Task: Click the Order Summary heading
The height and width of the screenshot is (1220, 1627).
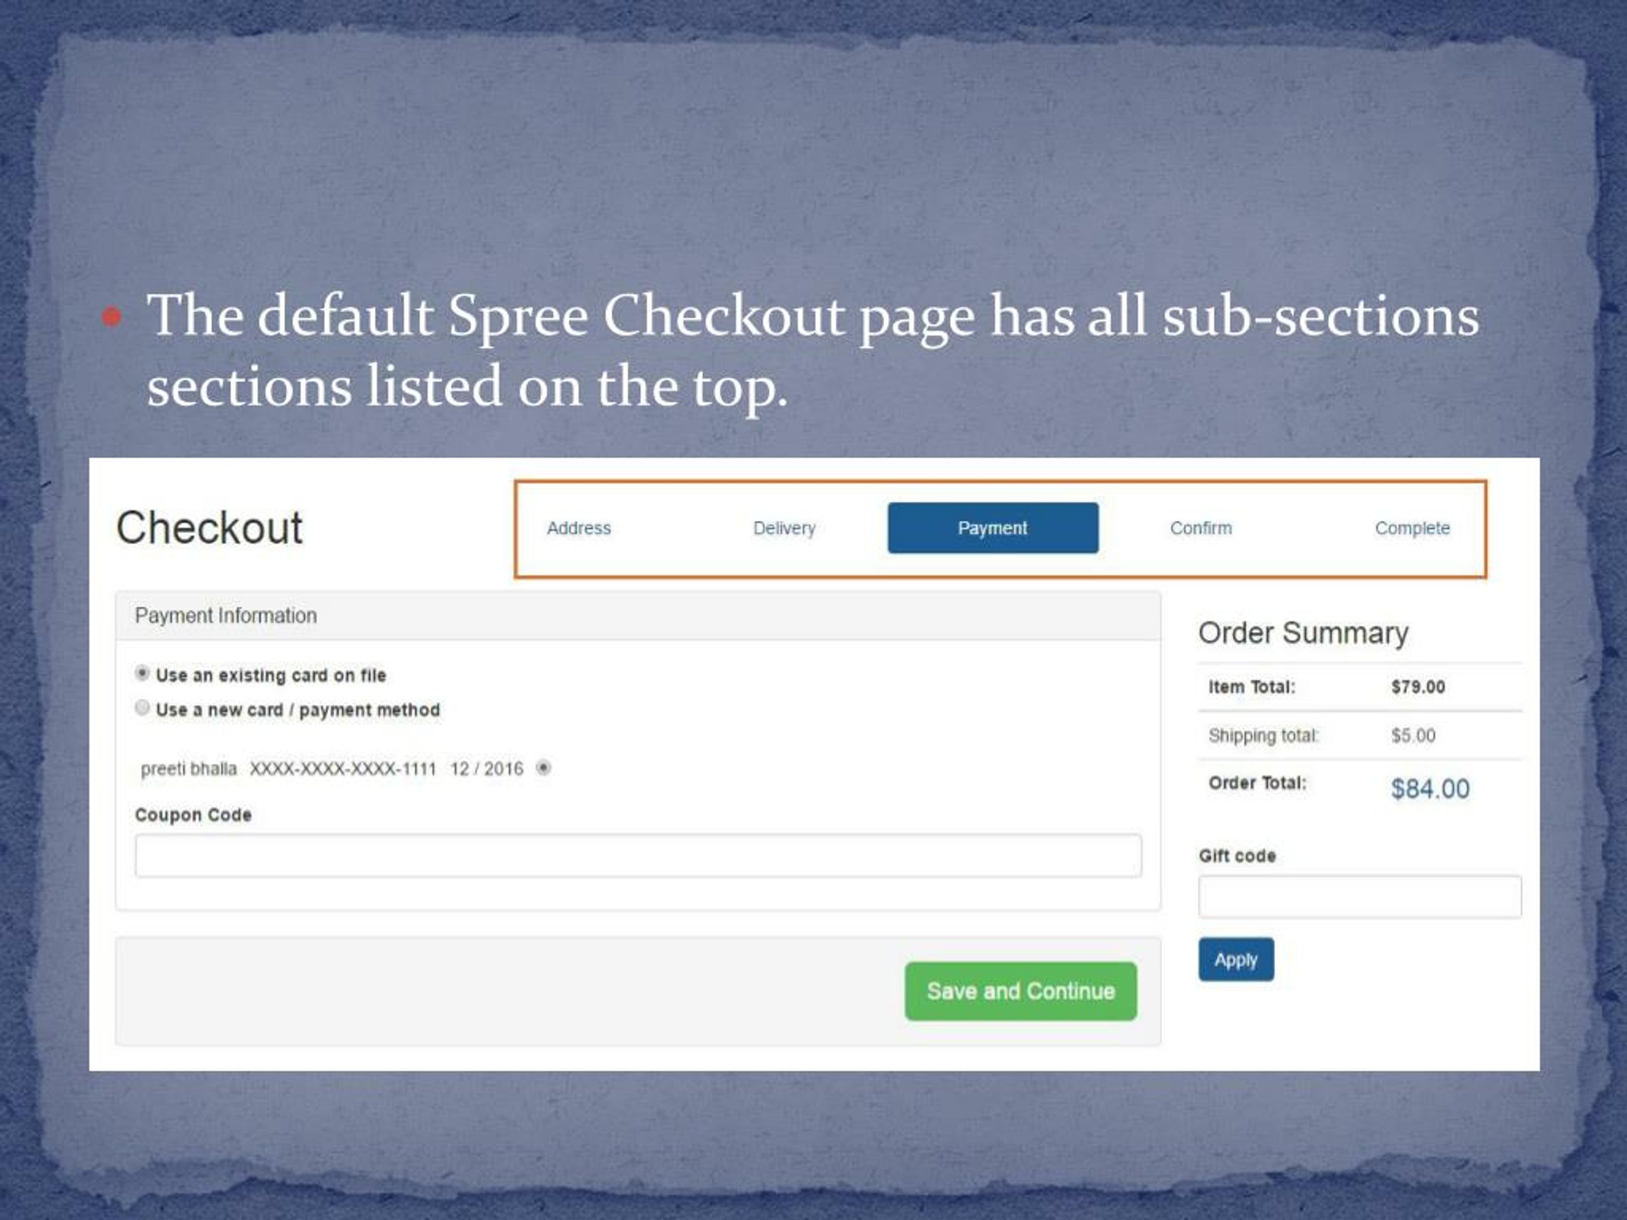Action: 1304,633
